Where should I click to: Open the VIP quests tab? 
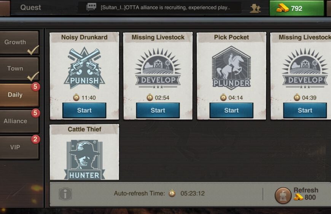19,147
